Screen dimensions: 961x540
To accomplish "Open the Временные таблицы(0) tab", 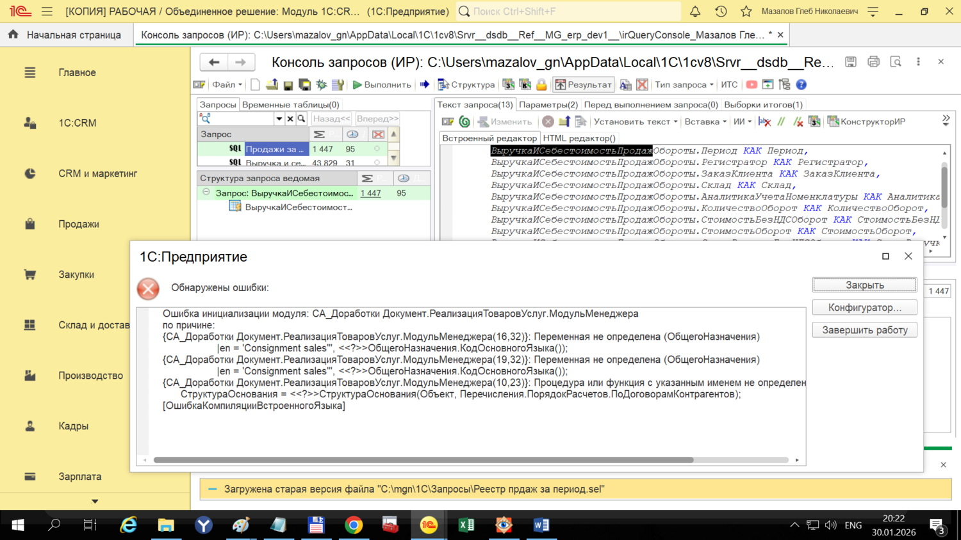I will coord(290,104).
